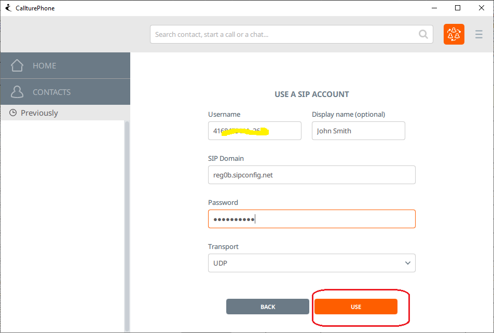Open the orange conference call icon

click(x=454, y=35)
